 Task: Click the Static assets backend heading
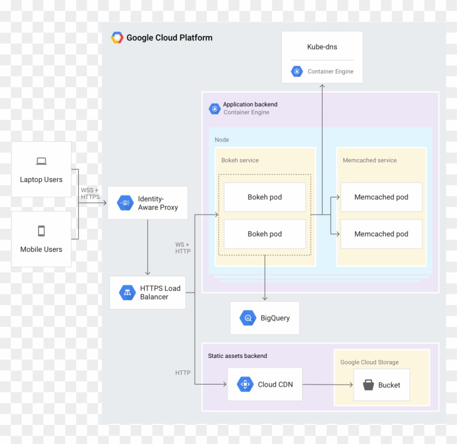pos(238,356)
